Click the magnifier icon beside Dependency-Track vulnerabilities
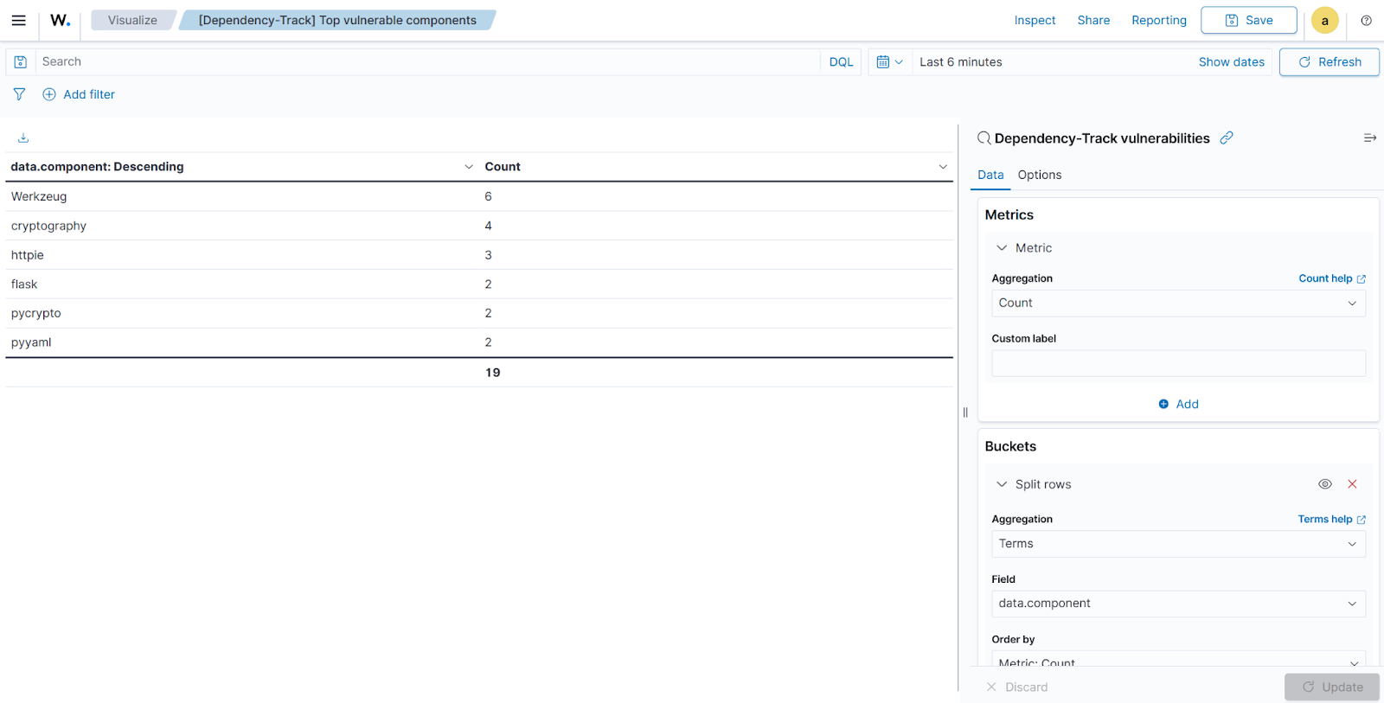Viewport: 1384px width, 703px height. coord(984,138)
